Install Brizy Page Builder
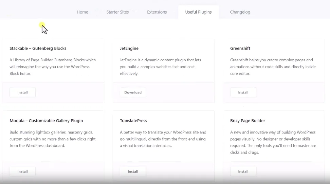The width and height of the screenshot is (330, 184). tap(243, 171)
